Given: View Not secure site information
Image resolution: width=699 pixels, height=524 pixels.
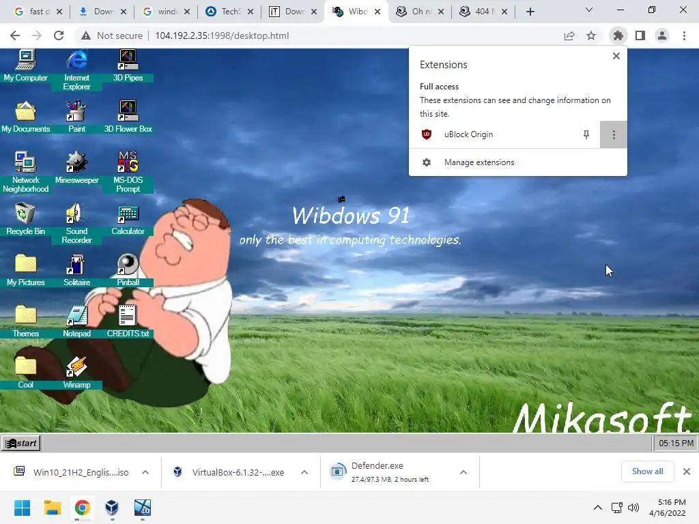Looking at the screenshot, I should pos(112,35).
